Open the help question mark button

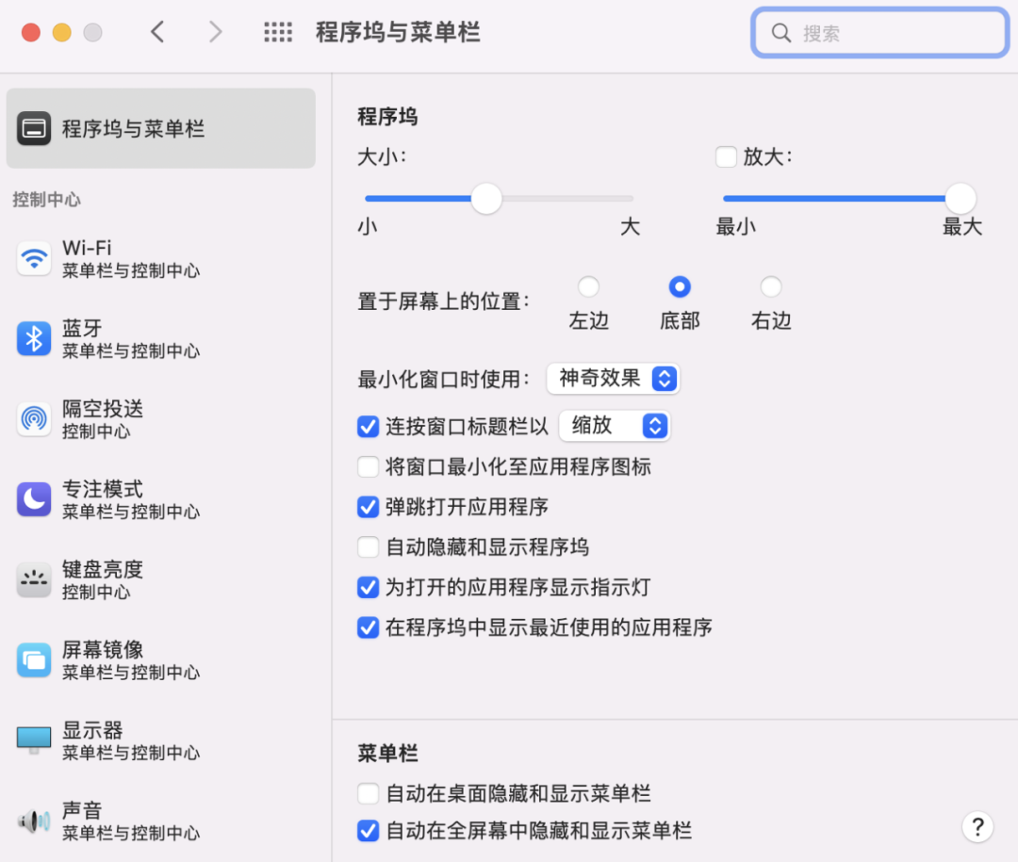tap(977, 826)
